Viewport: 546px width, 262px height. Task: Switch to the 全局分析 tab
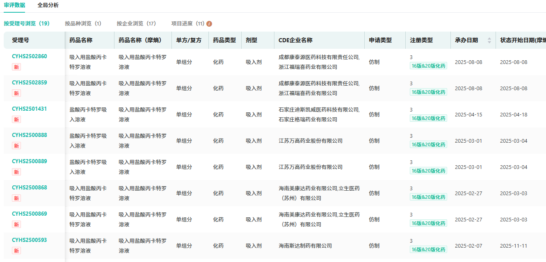coord(48,5)
